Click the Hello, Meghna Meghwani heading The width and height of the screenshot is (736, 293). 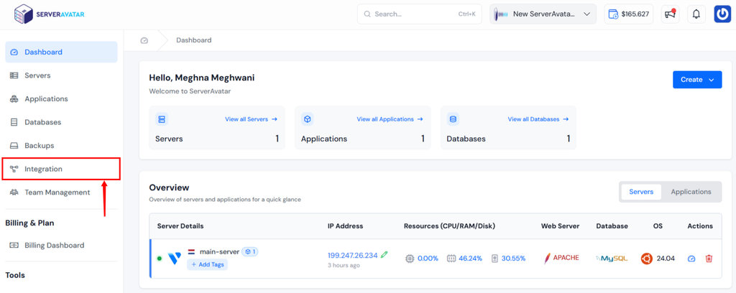(202, 78)
